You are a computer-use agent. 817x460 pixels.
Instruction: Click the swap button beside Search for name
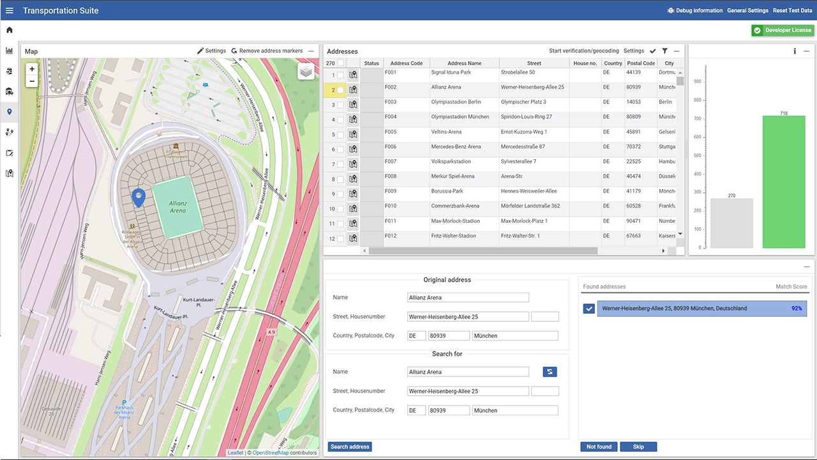[550, 372]
